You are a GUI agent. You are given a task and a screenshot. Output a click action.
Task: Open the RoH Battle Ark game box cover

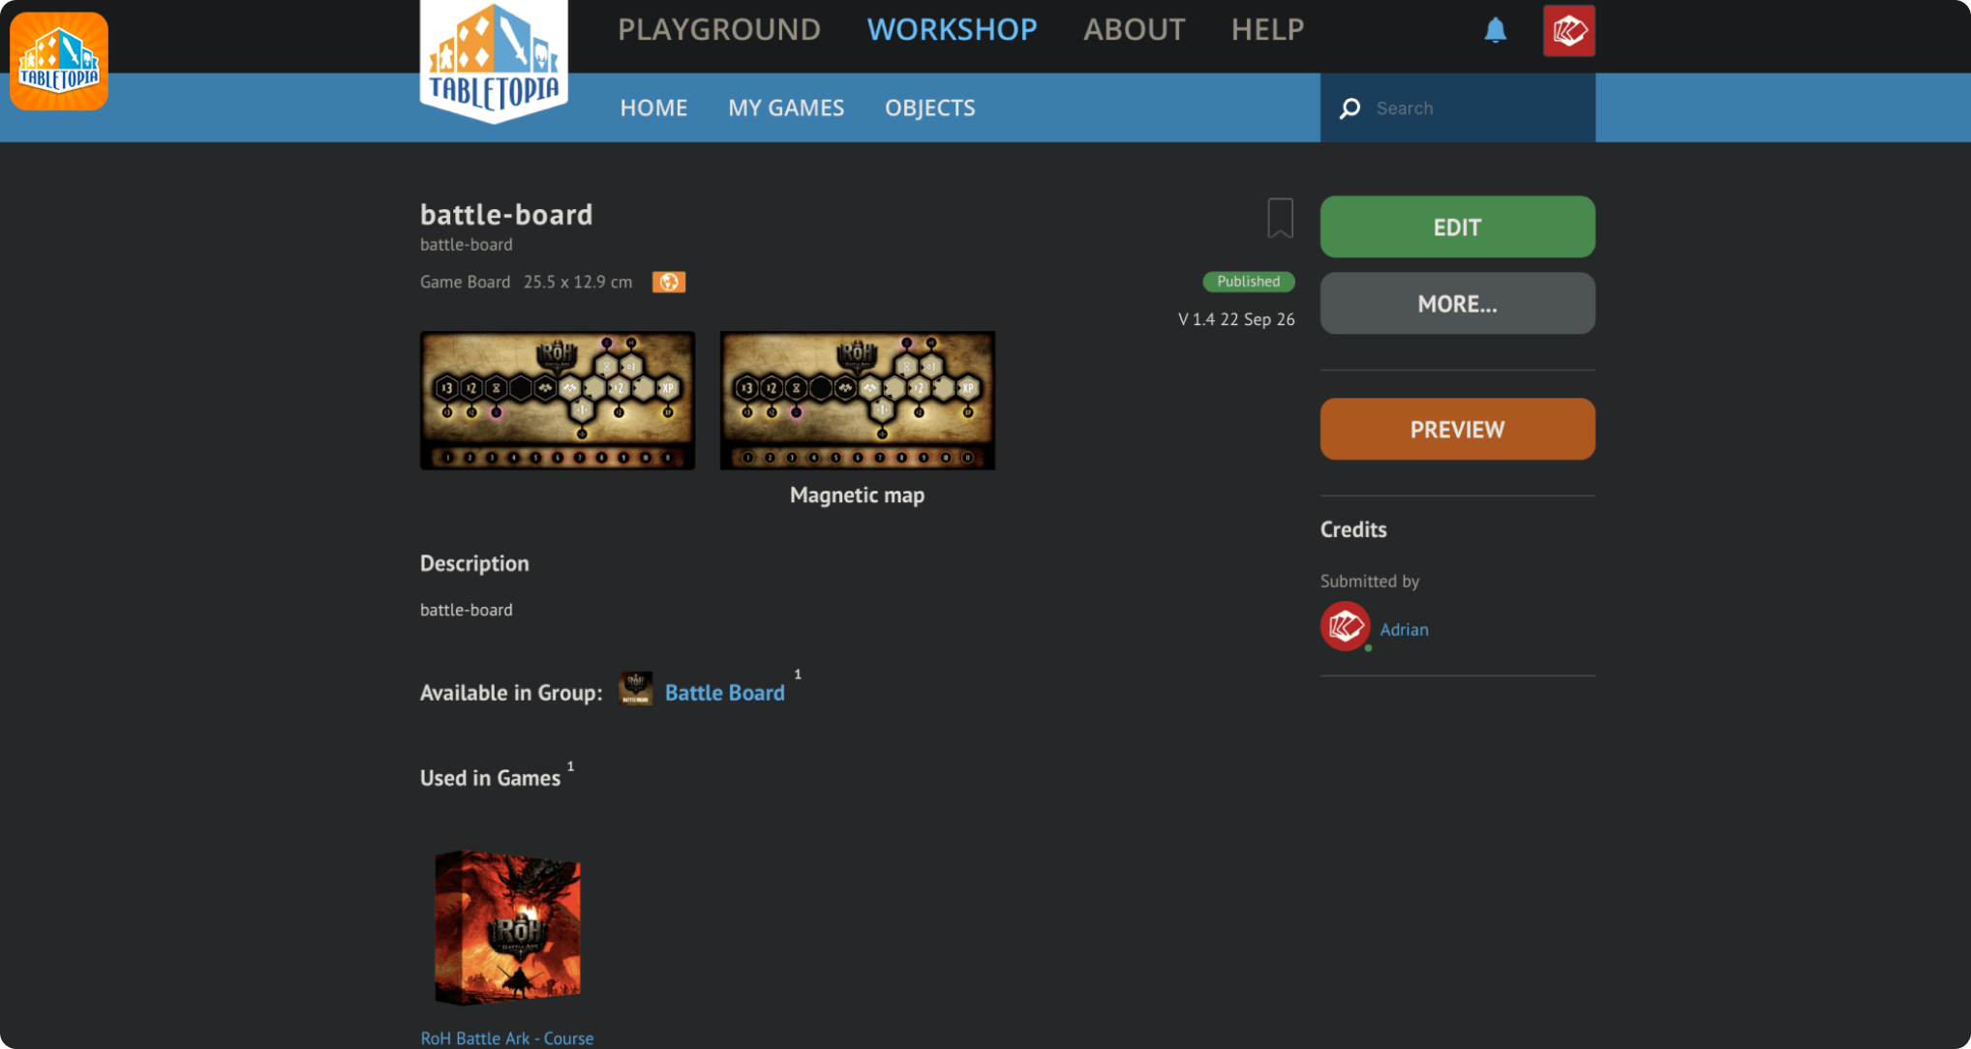508,927
